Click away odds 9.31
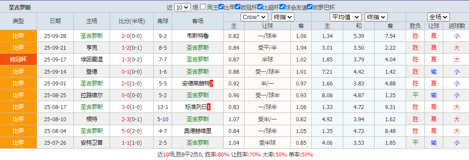Screen dimensions: 469x160 coord(390,107)
